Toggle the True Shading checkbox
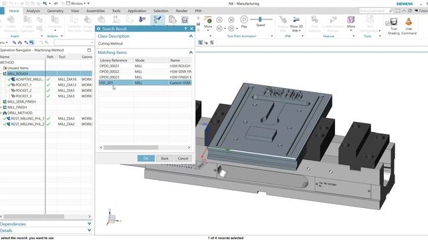Screen dimensions: 428x240 tap(387, 24)
